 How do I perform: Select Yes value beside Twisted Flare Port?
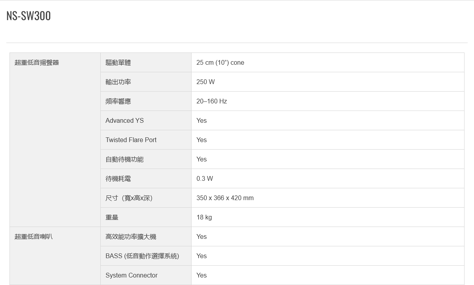click(201, 140)
